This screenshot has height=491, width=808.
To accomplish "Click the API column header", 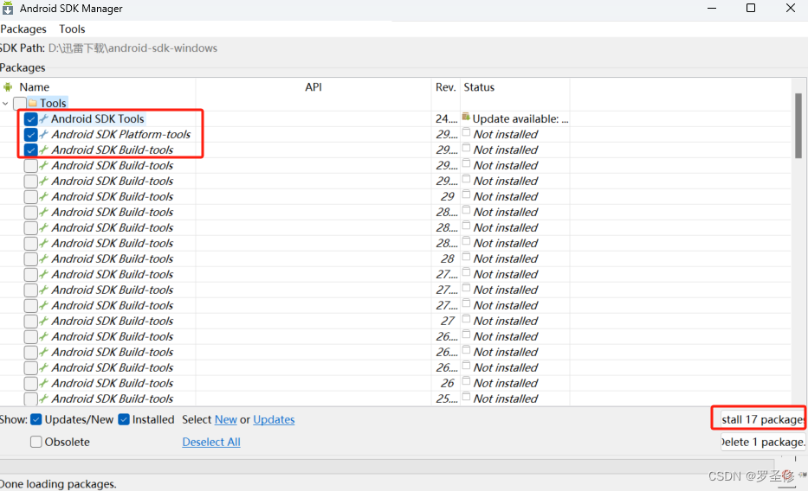I will point(314,87).
